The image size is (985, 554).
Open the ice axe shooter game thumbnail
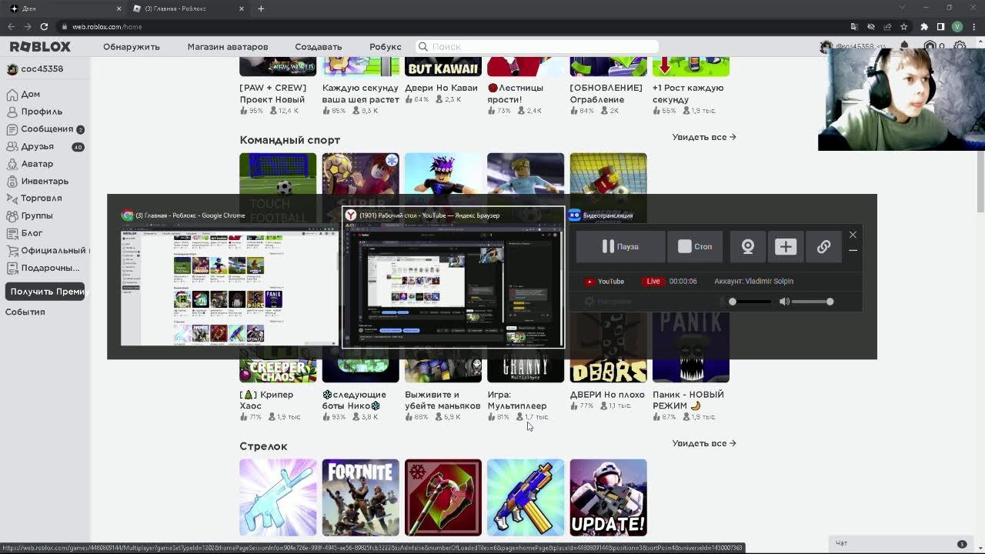(443, 498)
